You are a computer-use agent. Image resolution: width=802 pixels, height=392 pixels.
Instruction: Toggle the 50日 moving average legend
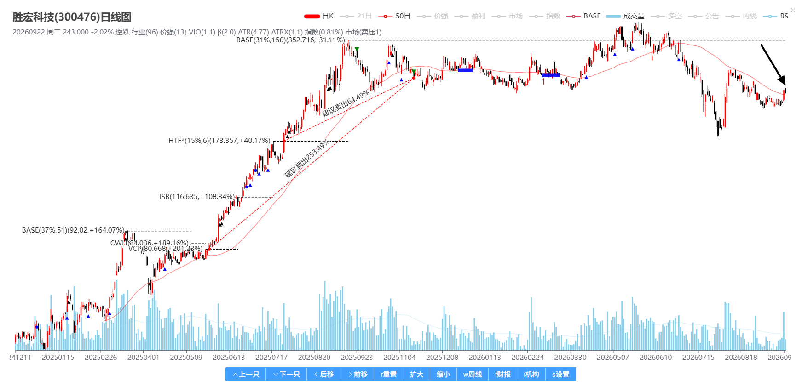click(394, 16)
